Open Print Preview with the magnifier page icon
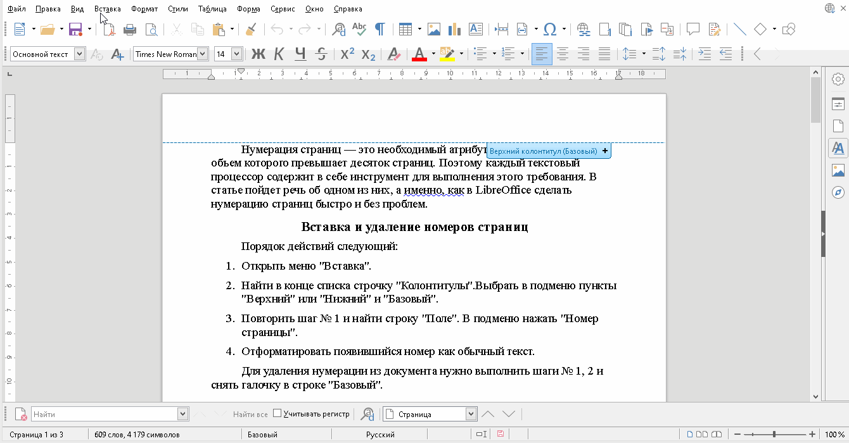Image resolution: width=849 pixels, height=443 pixels. coord(151,29)
